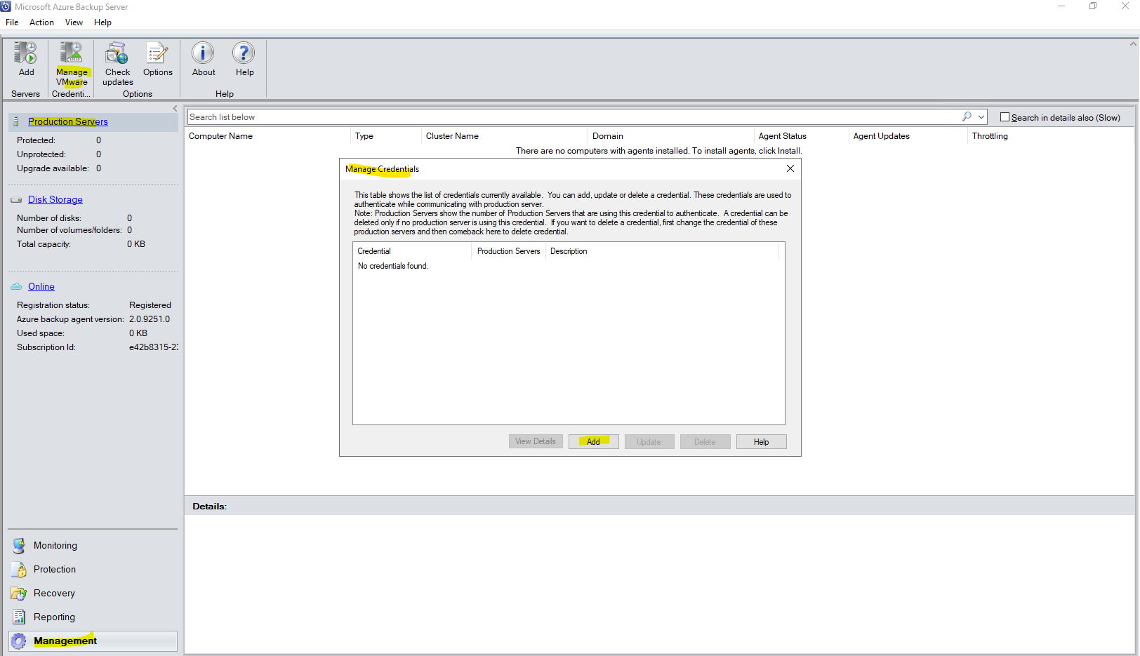Image resolution: width=1140 pixels, height=656 pixels.
Task: Click the 'Total capacity:' label
Action: tap(44, 244)
